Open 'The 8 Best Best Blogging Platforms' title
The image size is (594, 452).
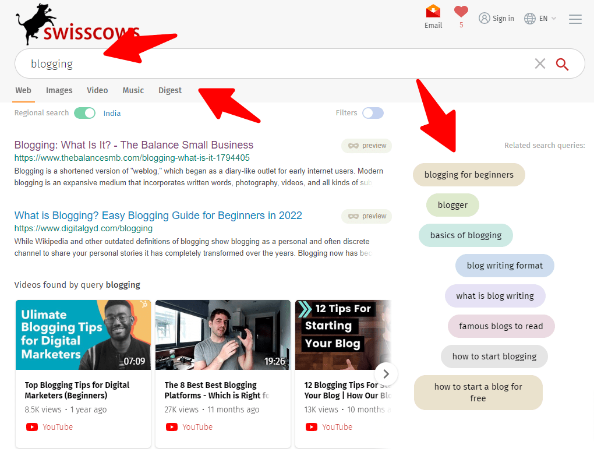tap(217, 390)
